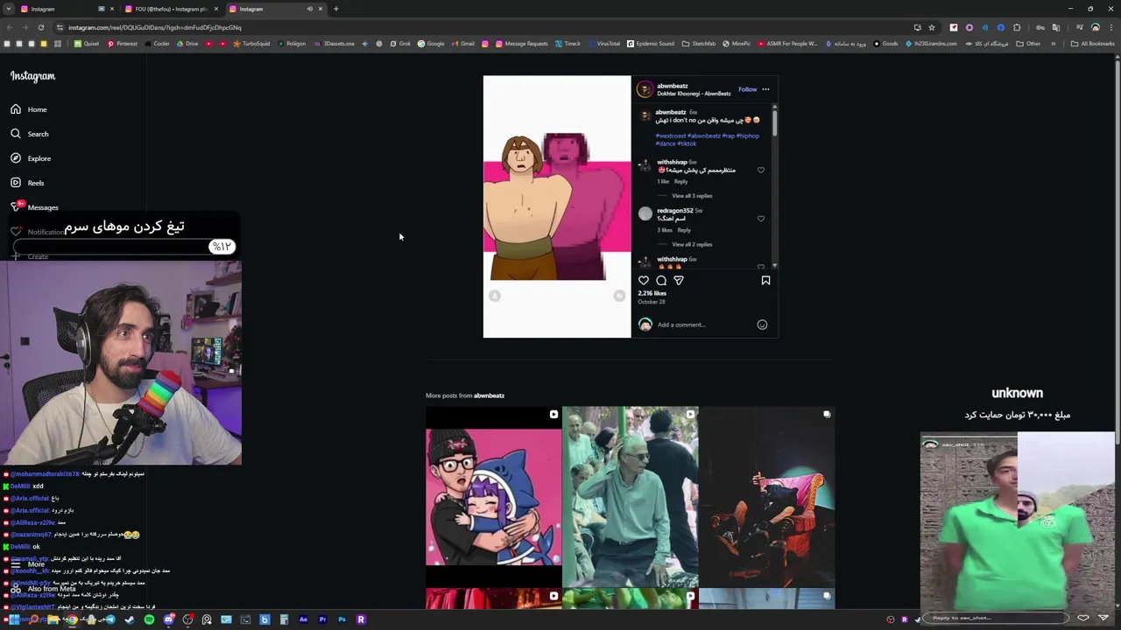Share the reel with paper plane icon

click(679, 281)
